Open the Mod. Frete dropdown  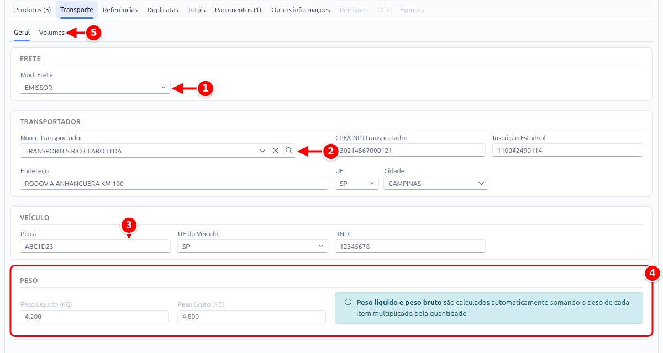(95, 87)
